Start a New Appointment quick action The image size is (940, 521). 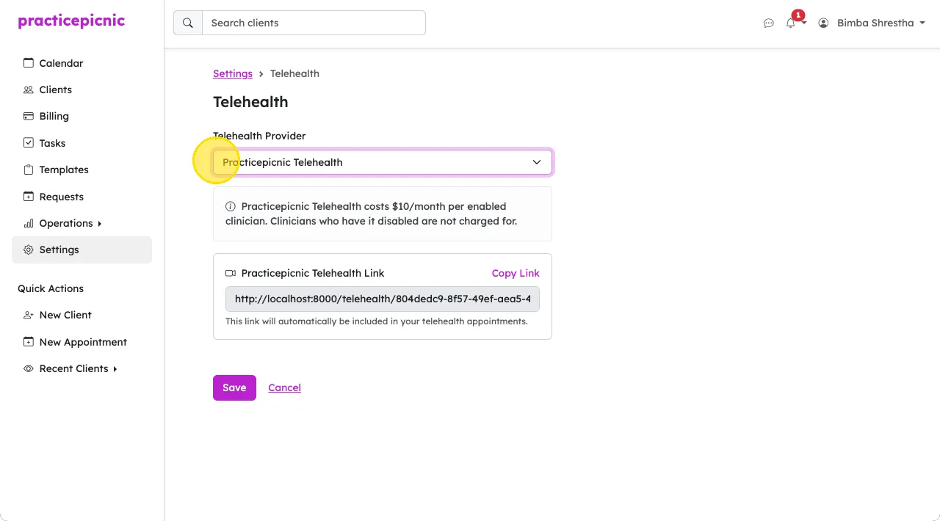pos(82,342)
